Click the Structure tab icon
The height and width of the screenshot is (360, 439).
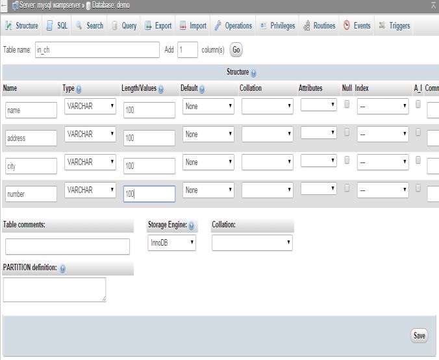point(8,25)
